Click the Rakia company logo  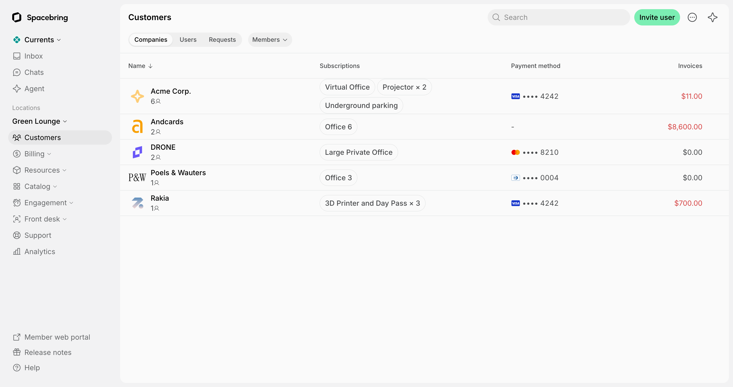[x=137, y=203]
